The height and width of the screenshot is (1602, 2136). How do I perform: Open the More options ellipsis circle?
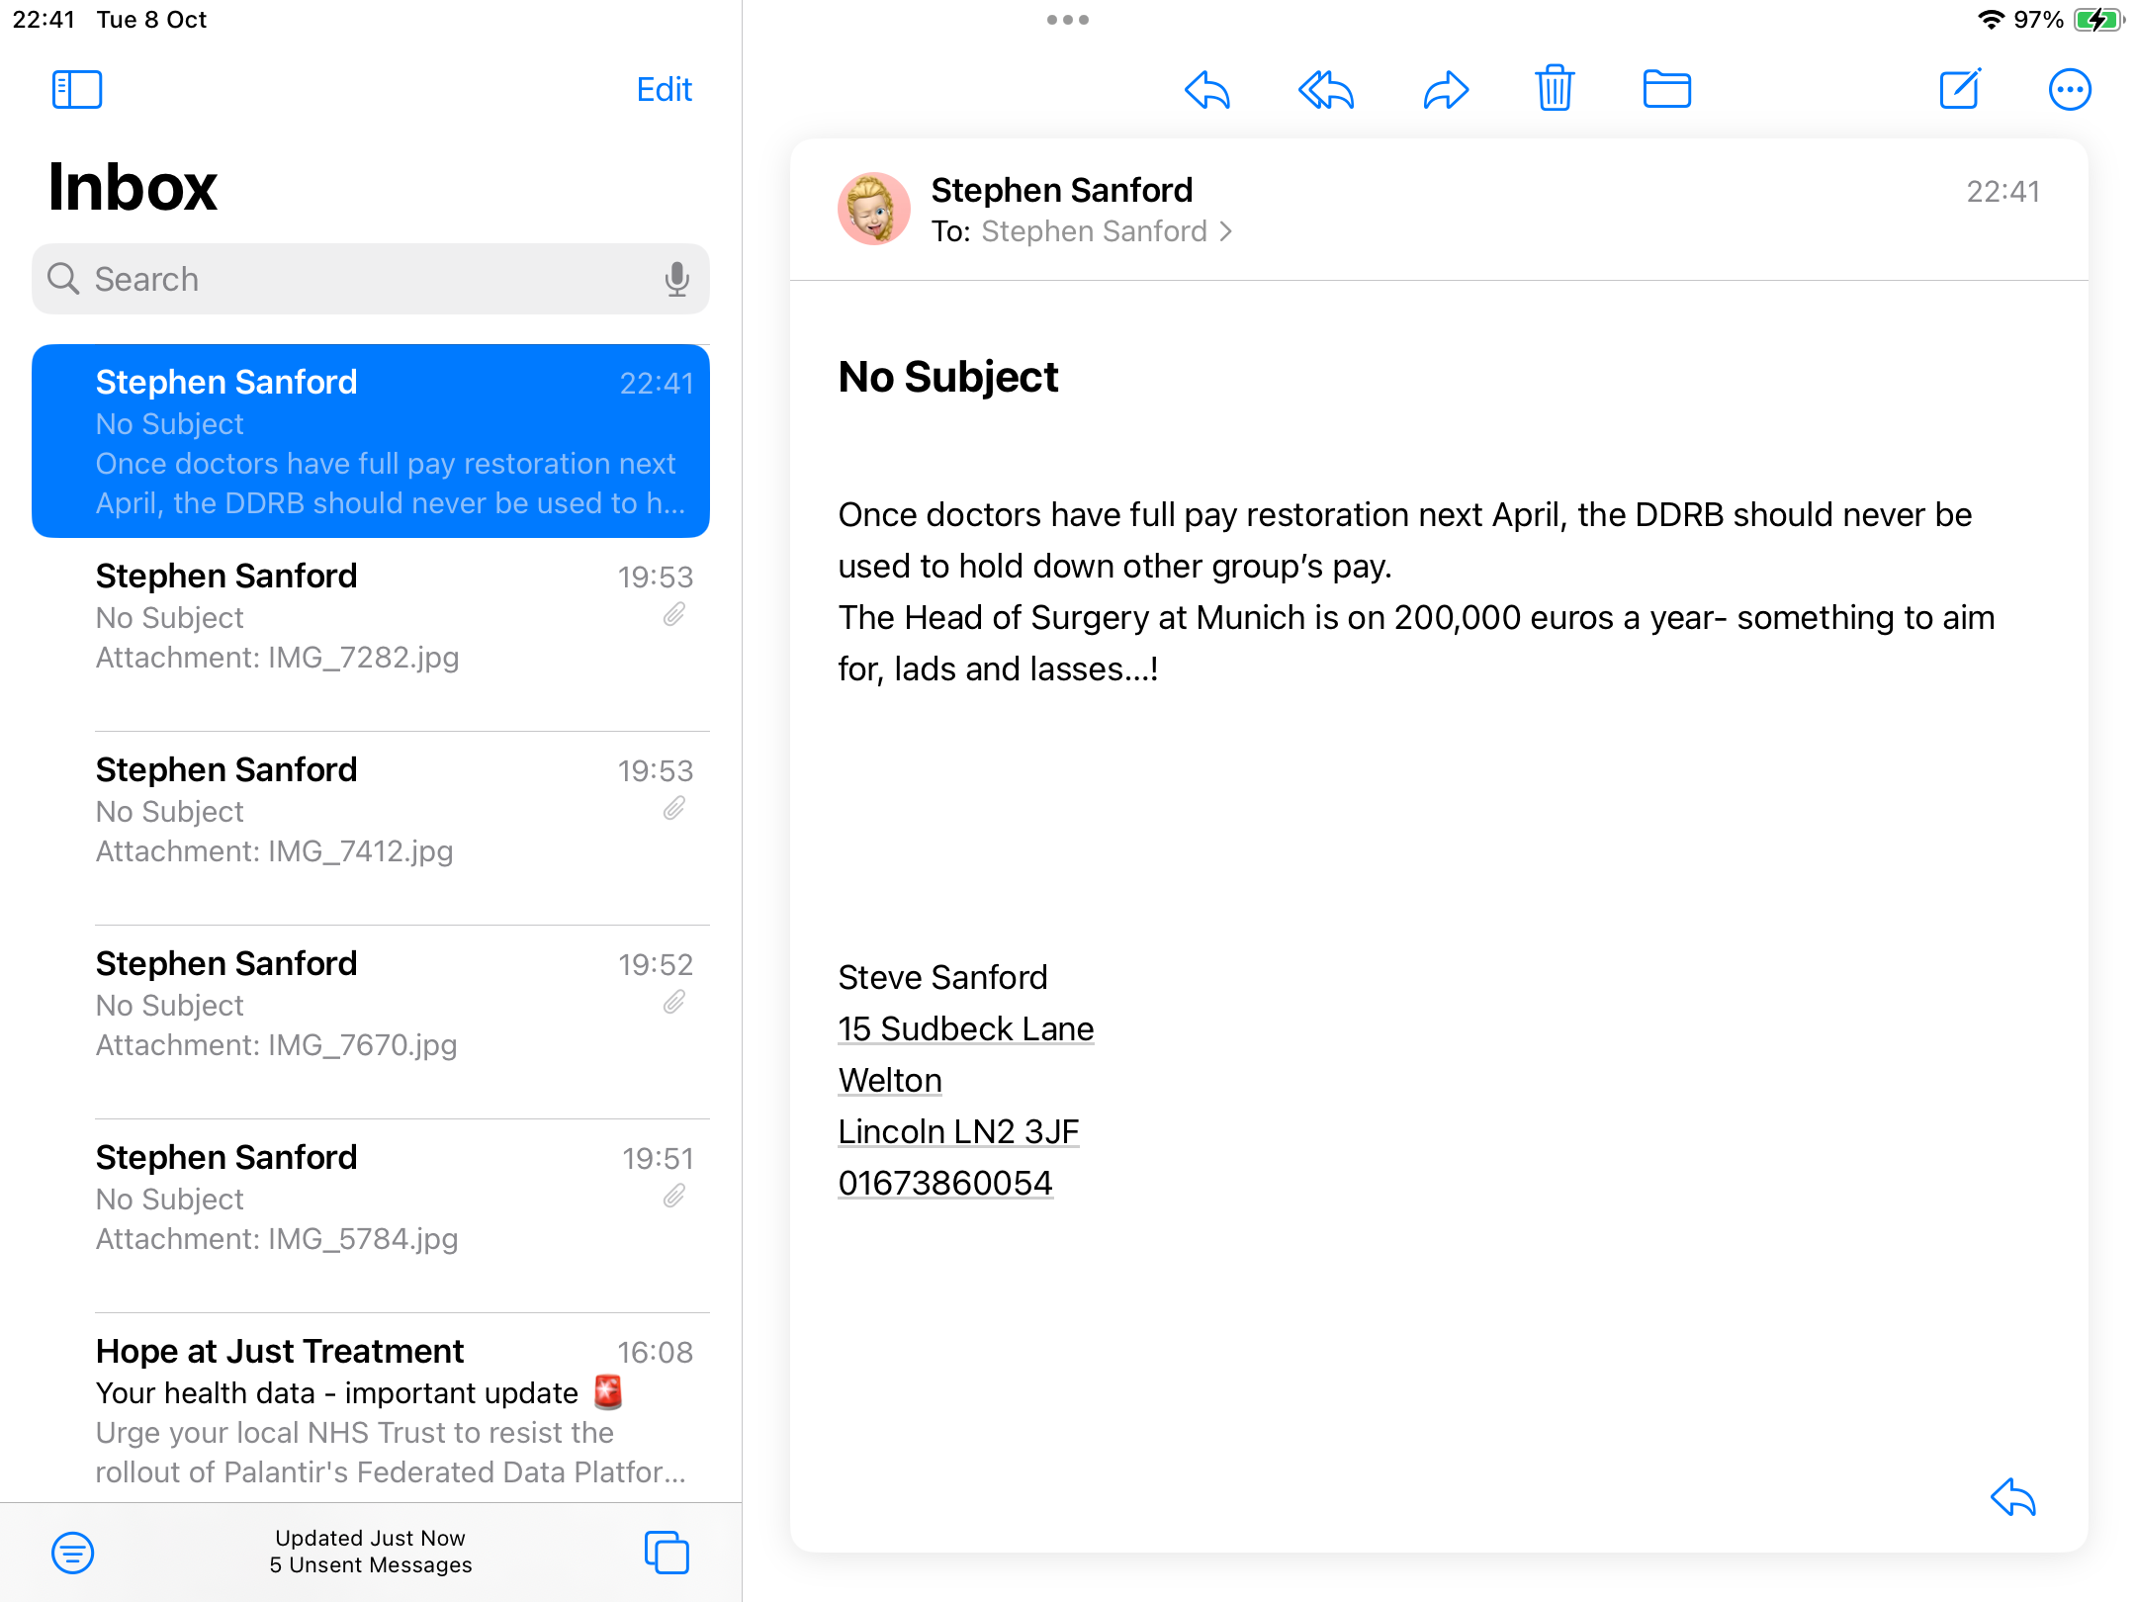pos(2070,90)
